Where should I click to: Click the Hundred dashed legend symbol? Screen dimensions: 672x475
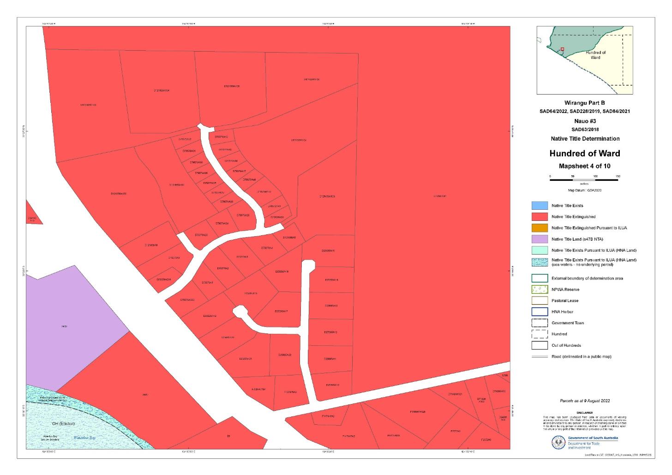(x=540, y=334)
